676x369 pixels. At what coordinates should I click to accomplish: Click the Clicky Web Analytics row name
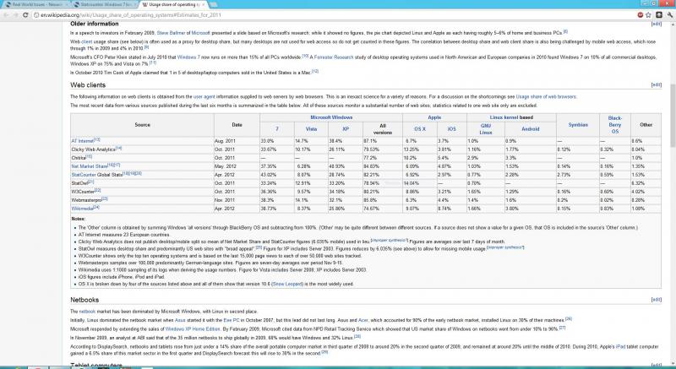point(93,149)
